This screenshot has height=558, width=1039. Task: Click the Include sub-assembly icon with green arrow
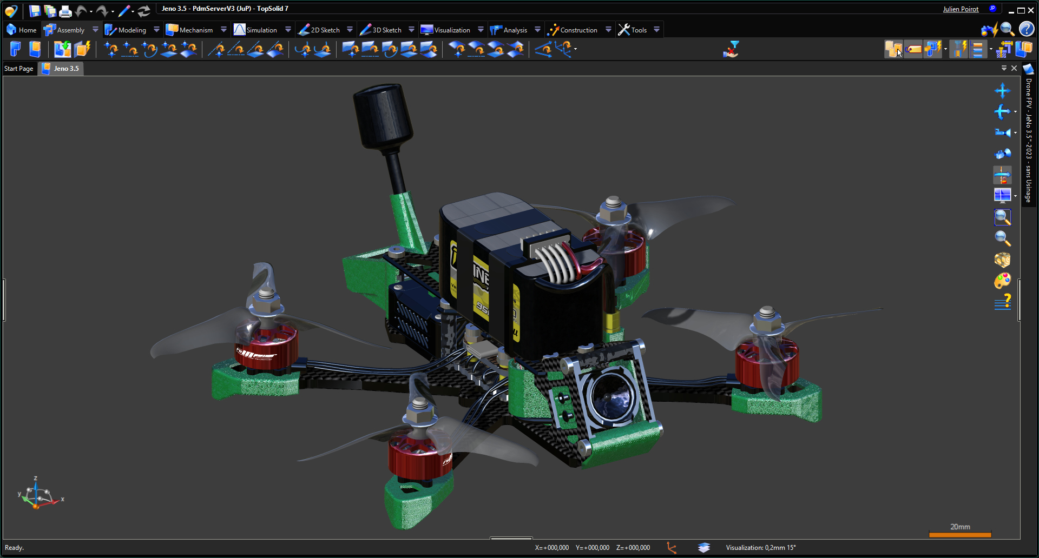[62, 49]
